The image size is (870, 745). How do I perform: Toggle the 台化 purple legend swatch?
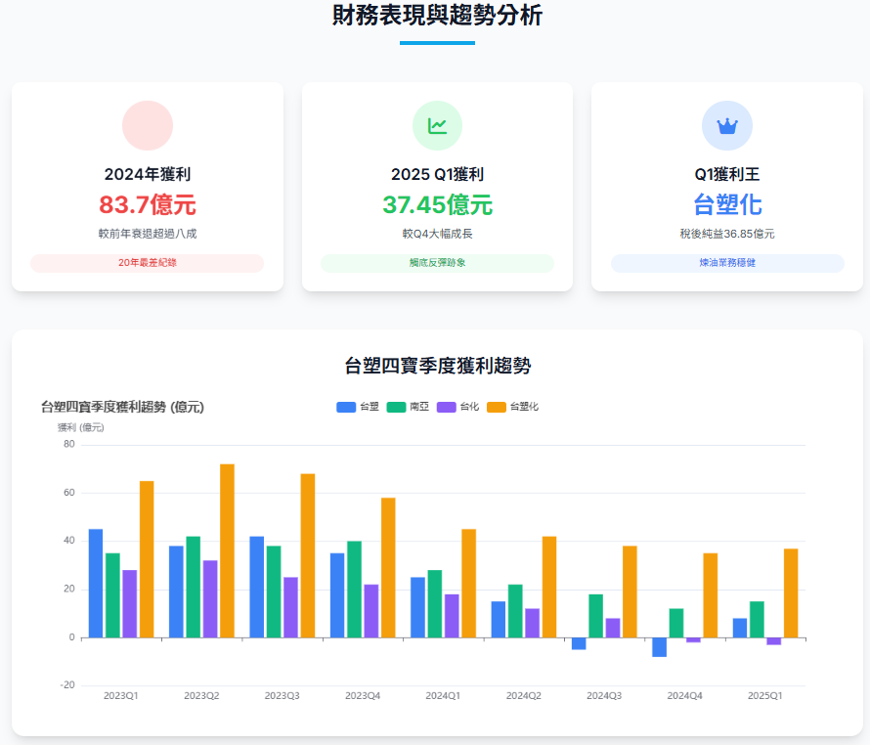pos(446,407)
